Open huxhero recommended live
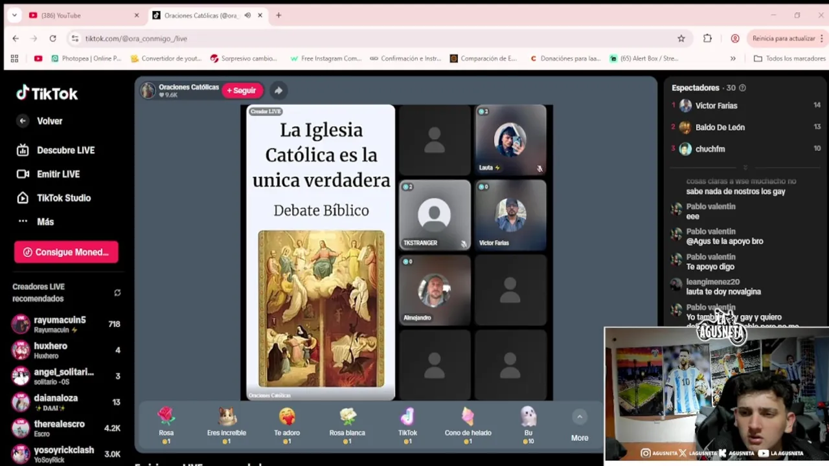 [65, 350]
